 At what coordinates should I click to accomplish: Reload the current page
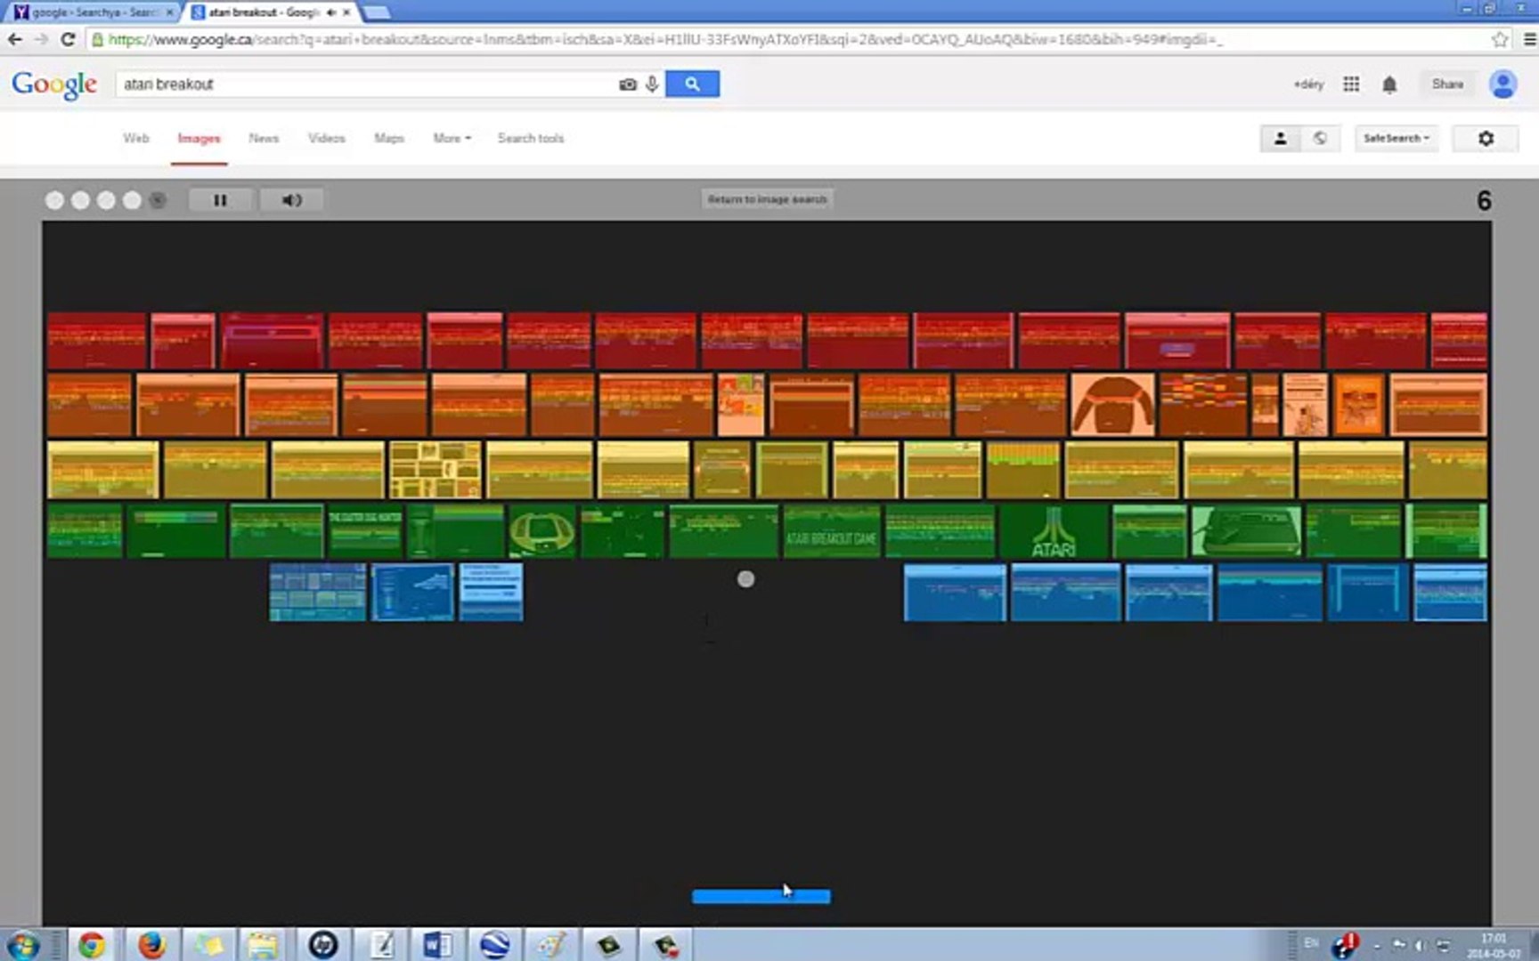pos(68,39)
